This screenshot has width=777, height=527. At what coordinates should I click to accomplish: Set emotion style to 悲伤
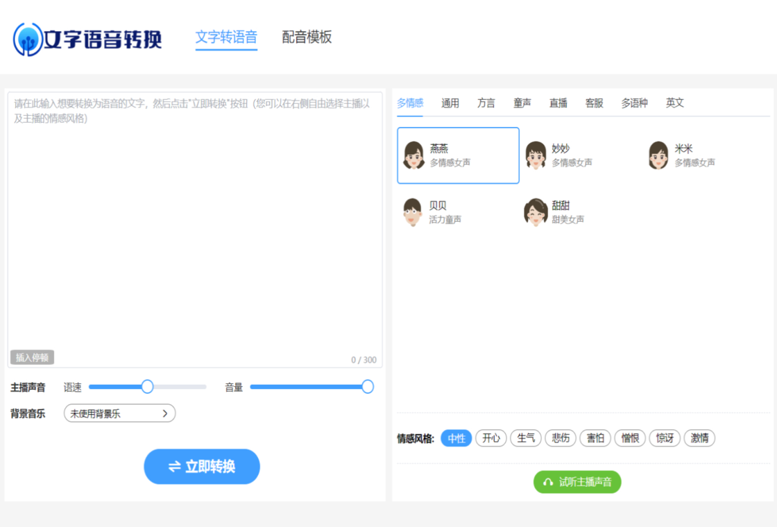coord(561,438)
